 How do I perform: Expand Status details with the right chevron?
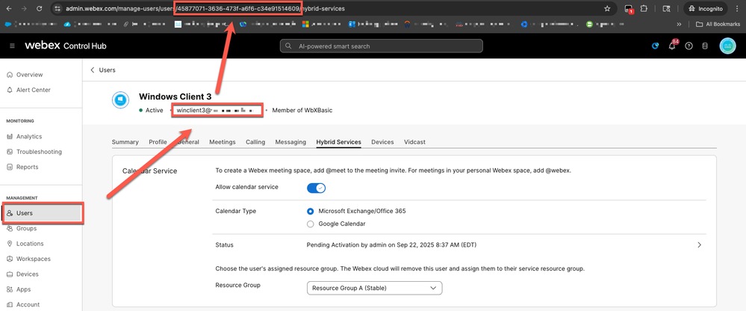[x=700, y=244]
